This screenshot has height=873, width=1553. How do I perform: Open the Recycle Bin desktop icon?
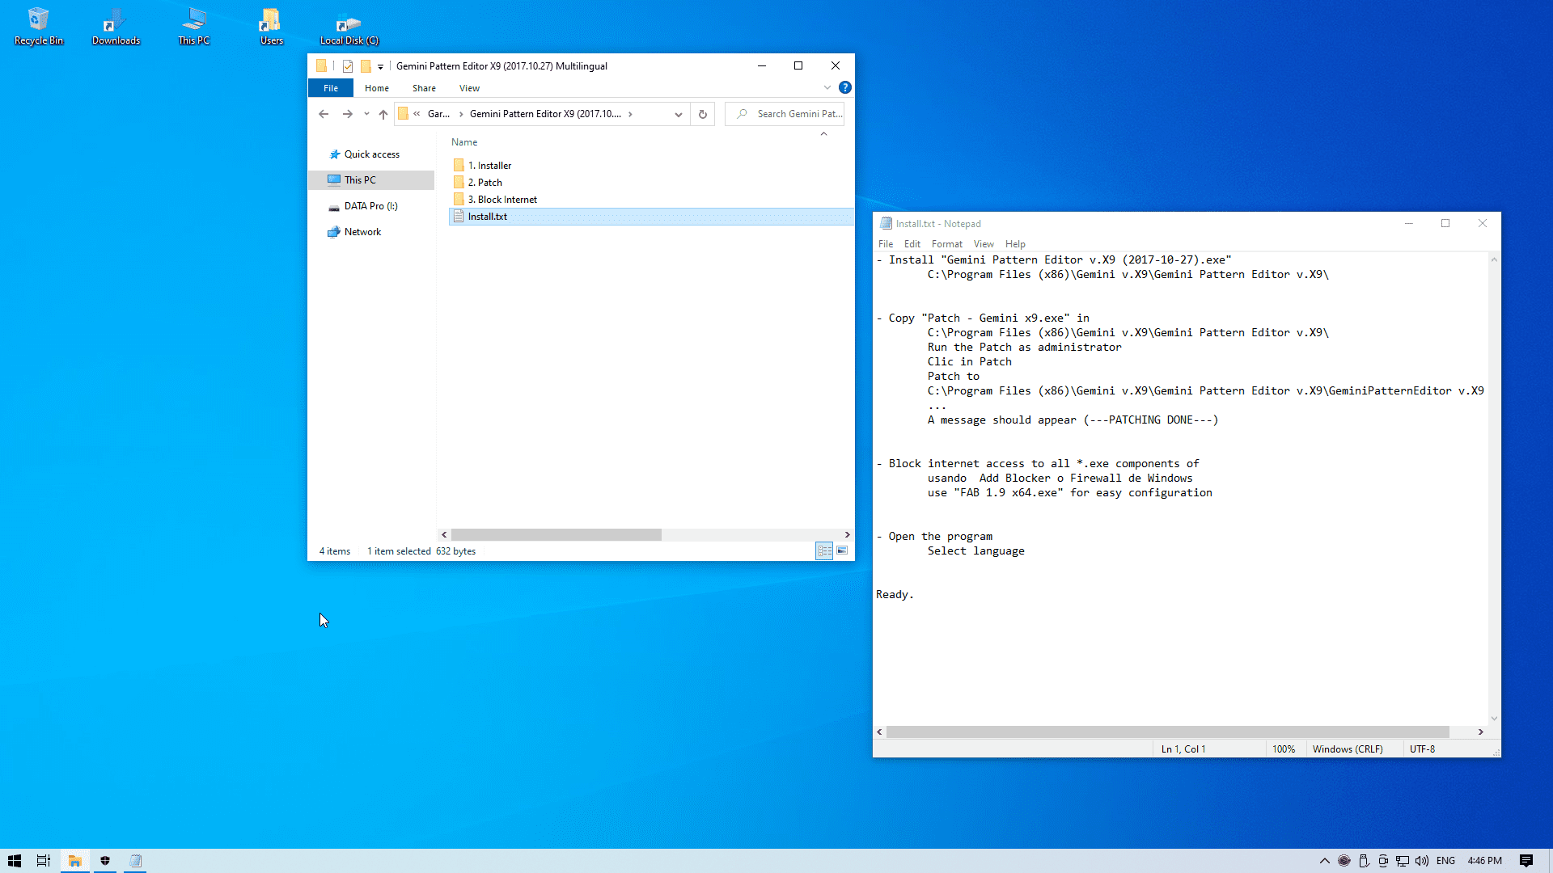[x=38, y=26]
